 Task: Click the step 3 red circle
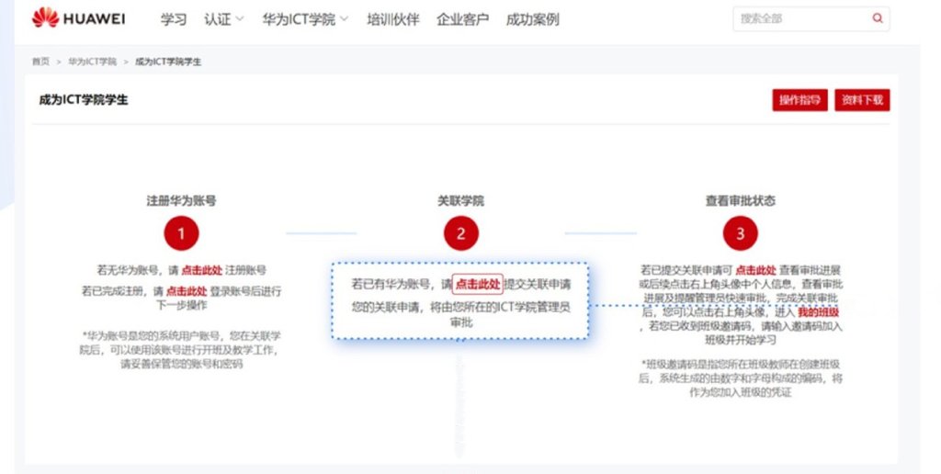(x=740, y=233)
